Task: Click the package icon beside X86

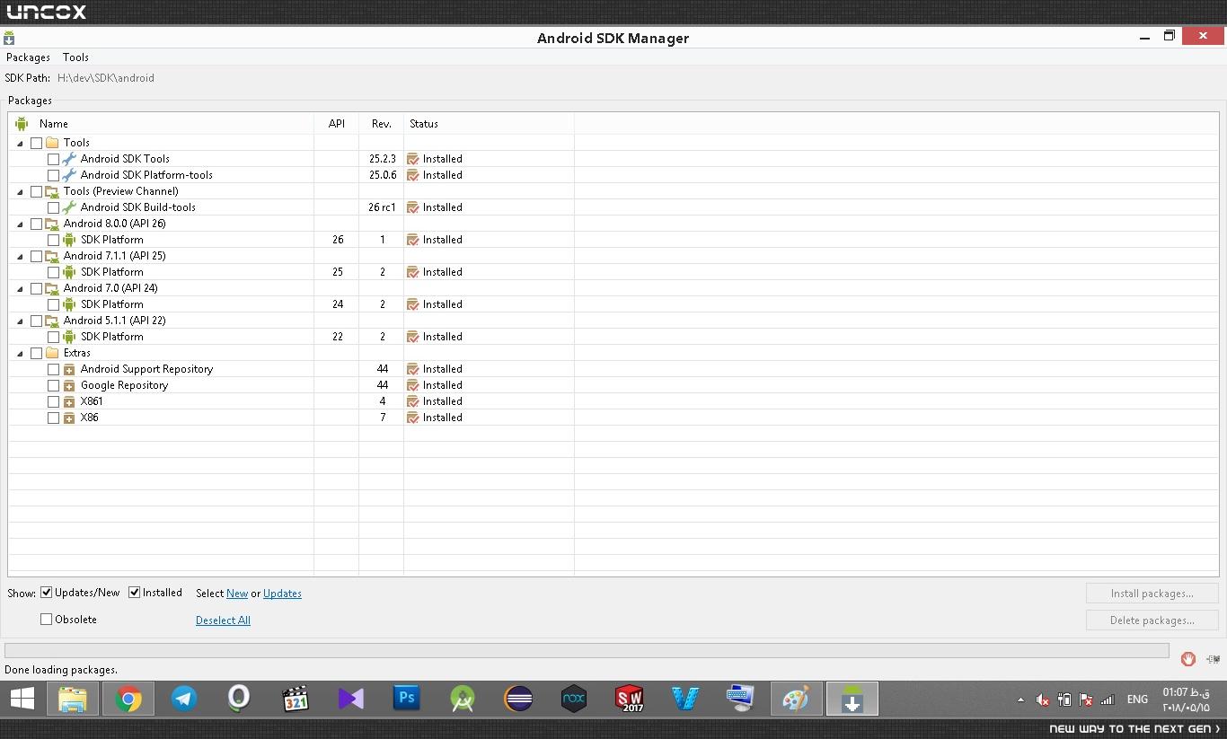Action: [69, 418]
